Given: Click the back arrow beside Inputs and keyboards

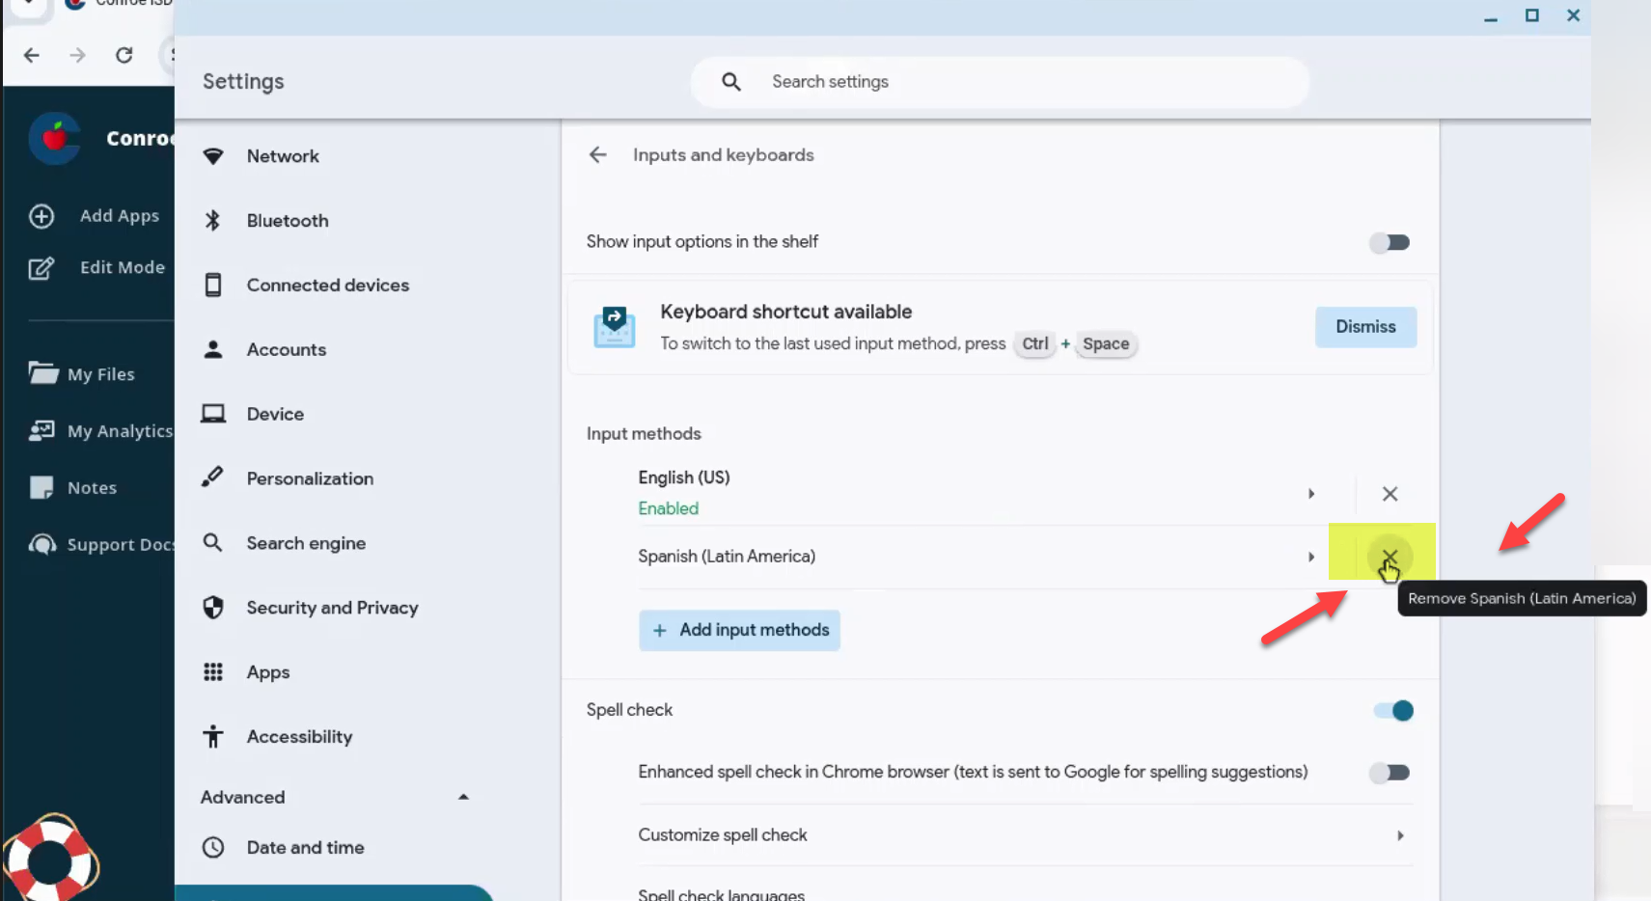Looking at the screenshot, I should click(597, 155).
